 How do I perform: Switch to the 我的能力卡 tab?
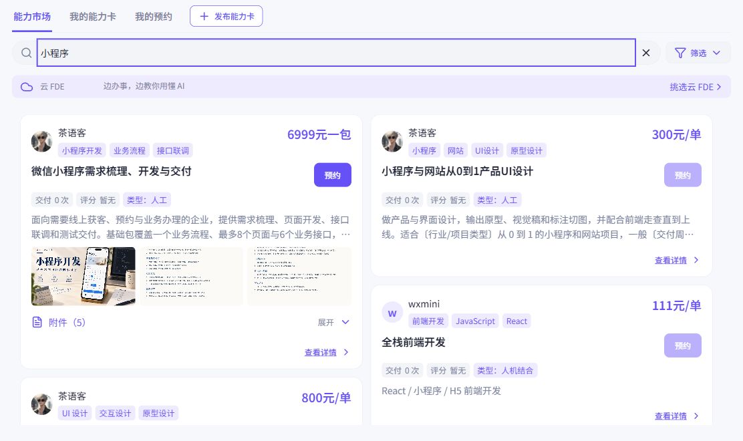click(92, 17)
